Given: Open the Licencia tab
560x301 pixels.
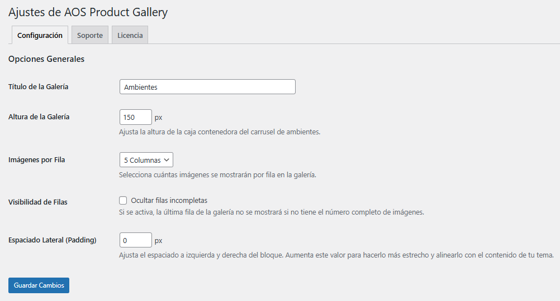Looking at the screenshot, I should click(x=130, y=35).
